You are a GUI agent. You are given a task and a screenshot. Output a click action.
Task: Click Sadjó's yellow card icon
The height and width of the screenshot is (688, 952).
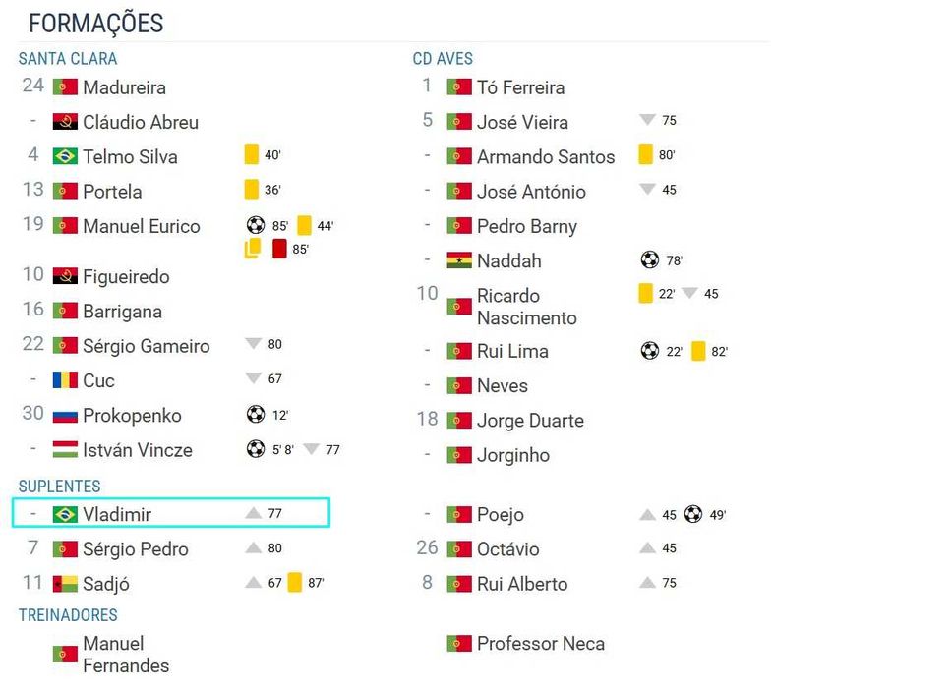click(295, 583)
